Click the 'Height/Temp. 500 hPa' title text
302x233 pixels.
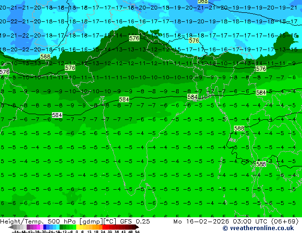tap(38, 222)
